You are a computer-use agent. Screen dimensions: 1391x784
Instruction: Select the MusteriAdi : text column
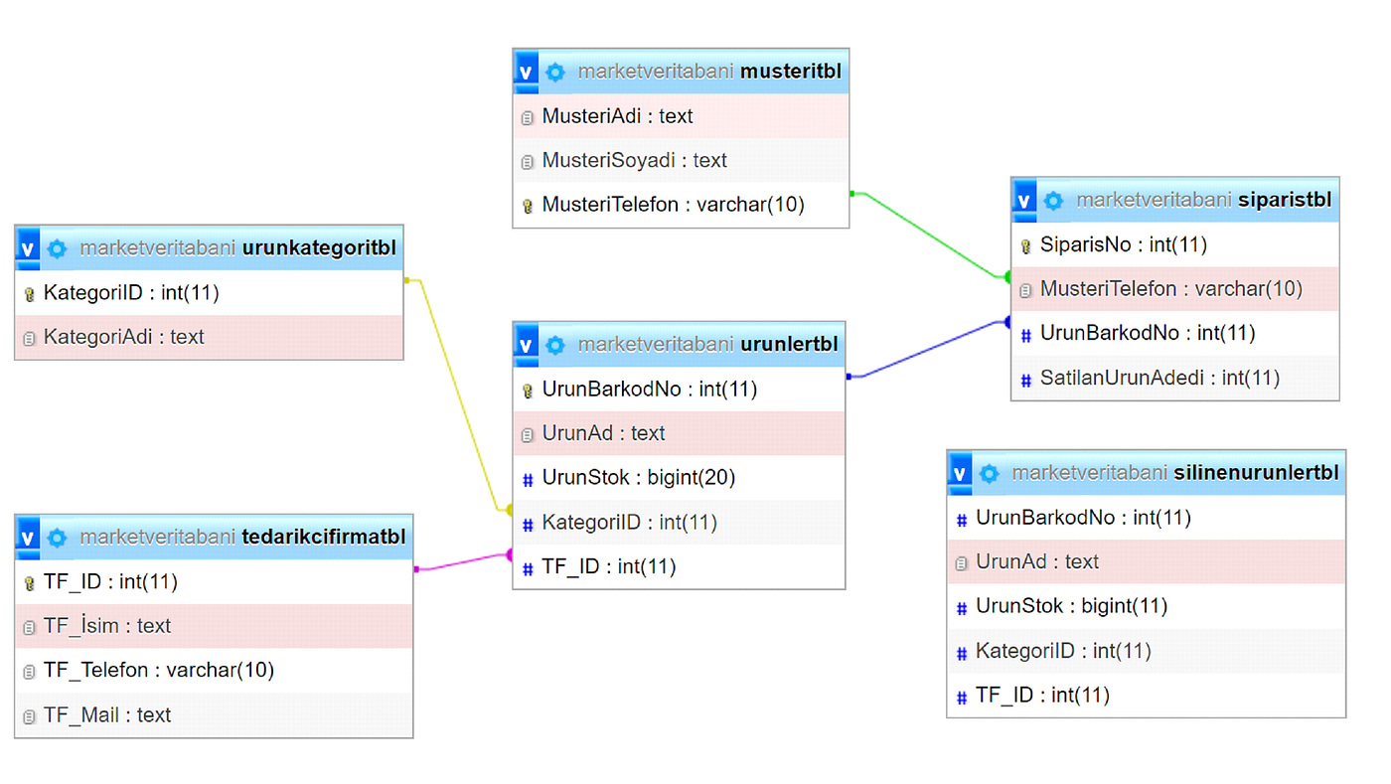pyautogui.click(x=681, y=116)
